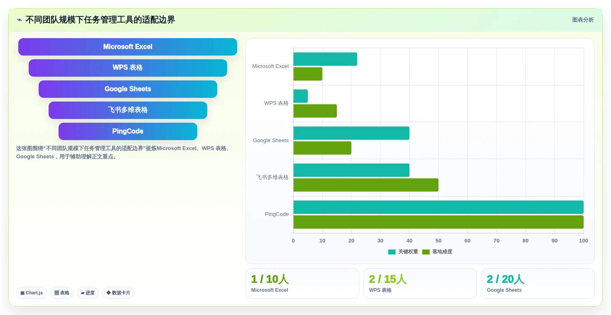This screenshot has height=315, width=611.
Task: Click the 飞书多维表格 green chart bar
Action: pos(366,185)
